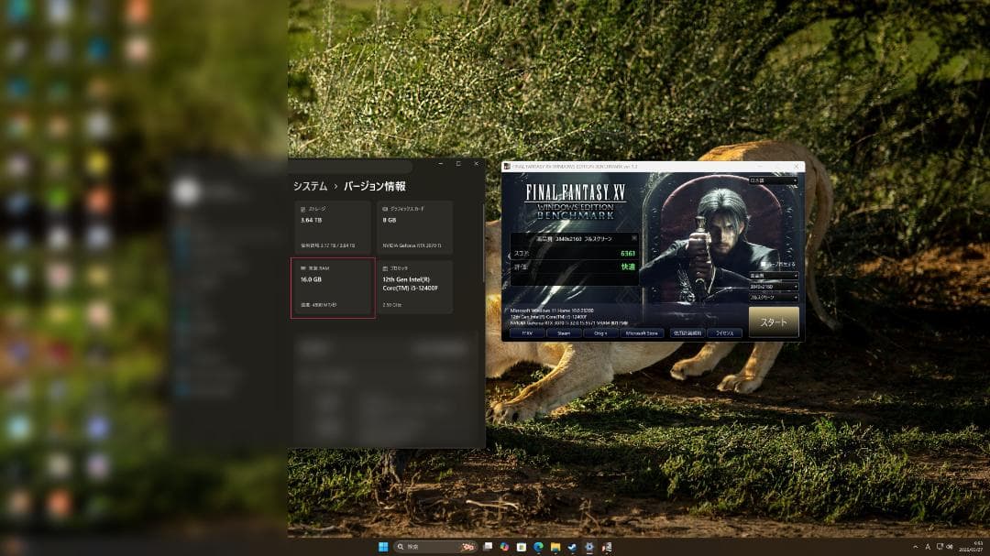This screenshot has width=990, height=556.
Task: Show hidden system tray icons chevron
Action: 916,547
